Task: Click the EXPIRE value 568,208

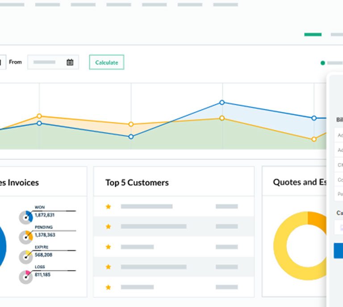Action: (43, 255)
